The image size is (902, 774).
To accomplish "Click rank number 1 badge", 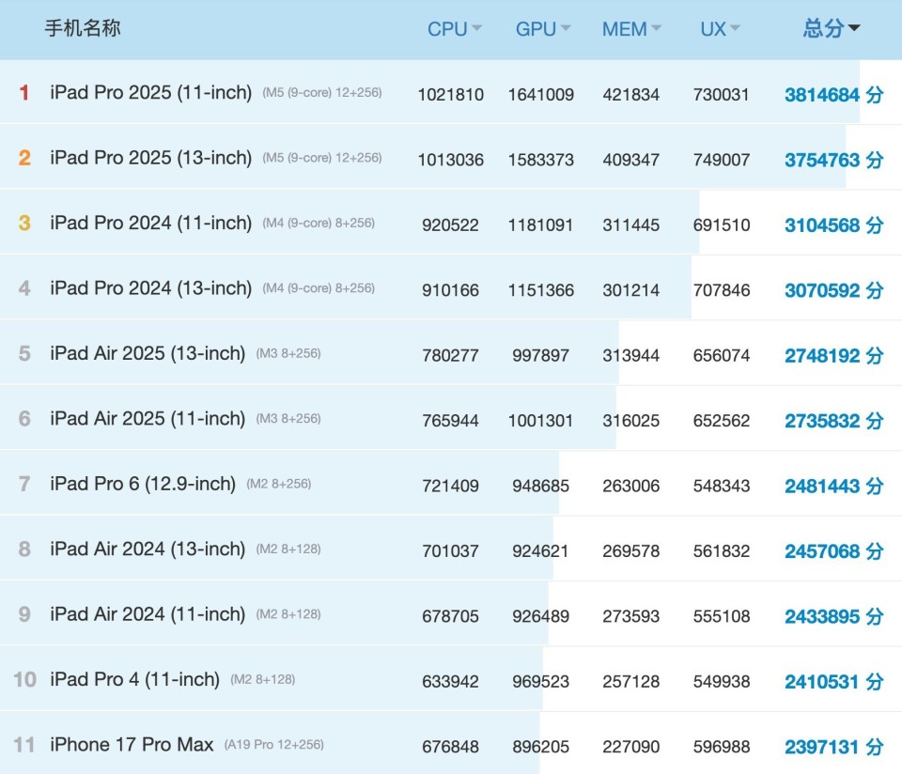I will click(x=24, y=93).
